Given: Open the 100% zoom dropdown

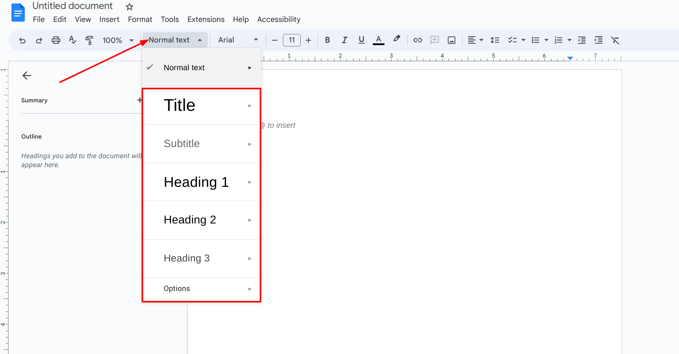Looking at the screenshot, I should pyautogui.click(x=118, y=40).
